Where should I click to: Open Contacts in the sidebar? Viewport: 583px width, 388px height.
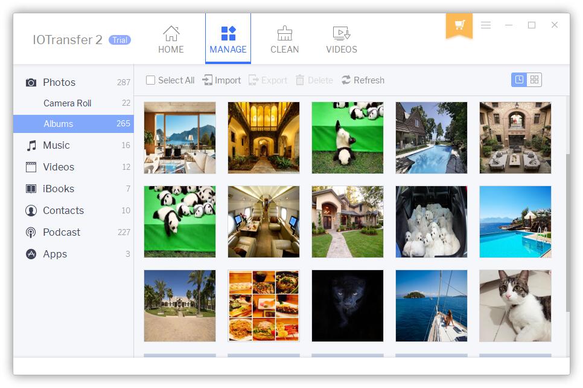[63, 210]
